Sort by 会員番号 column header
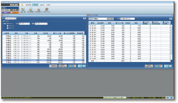Viewport: 178px width, 103px height. coord(101,23)
